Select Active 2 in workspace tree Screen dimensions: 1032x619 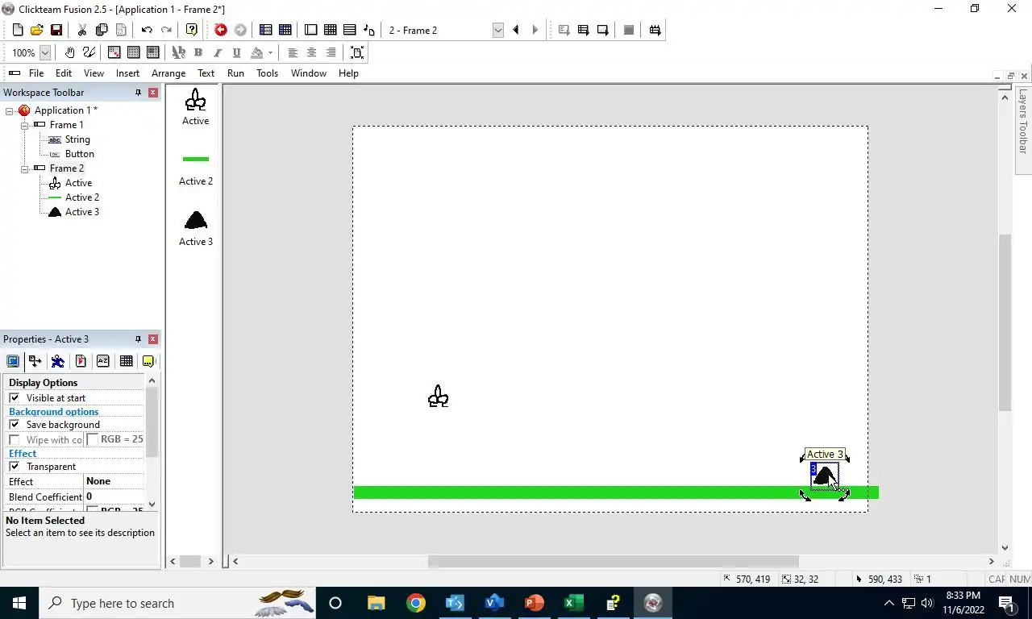pyautogui.click(x=81, y=197)
